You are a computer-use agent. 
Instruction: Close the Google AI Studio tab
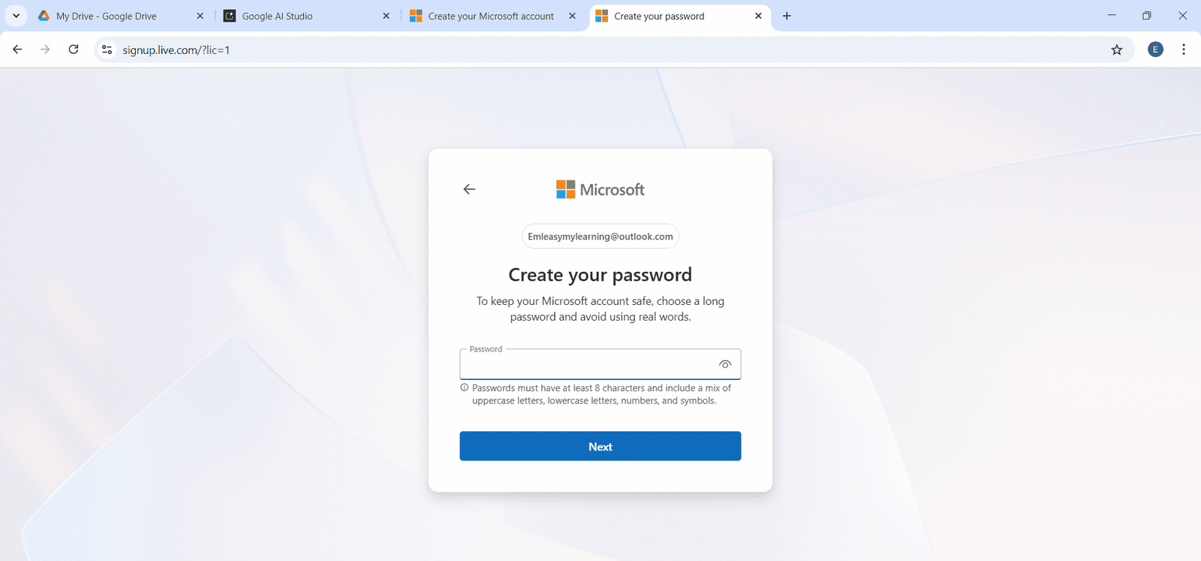coord(386,16)
